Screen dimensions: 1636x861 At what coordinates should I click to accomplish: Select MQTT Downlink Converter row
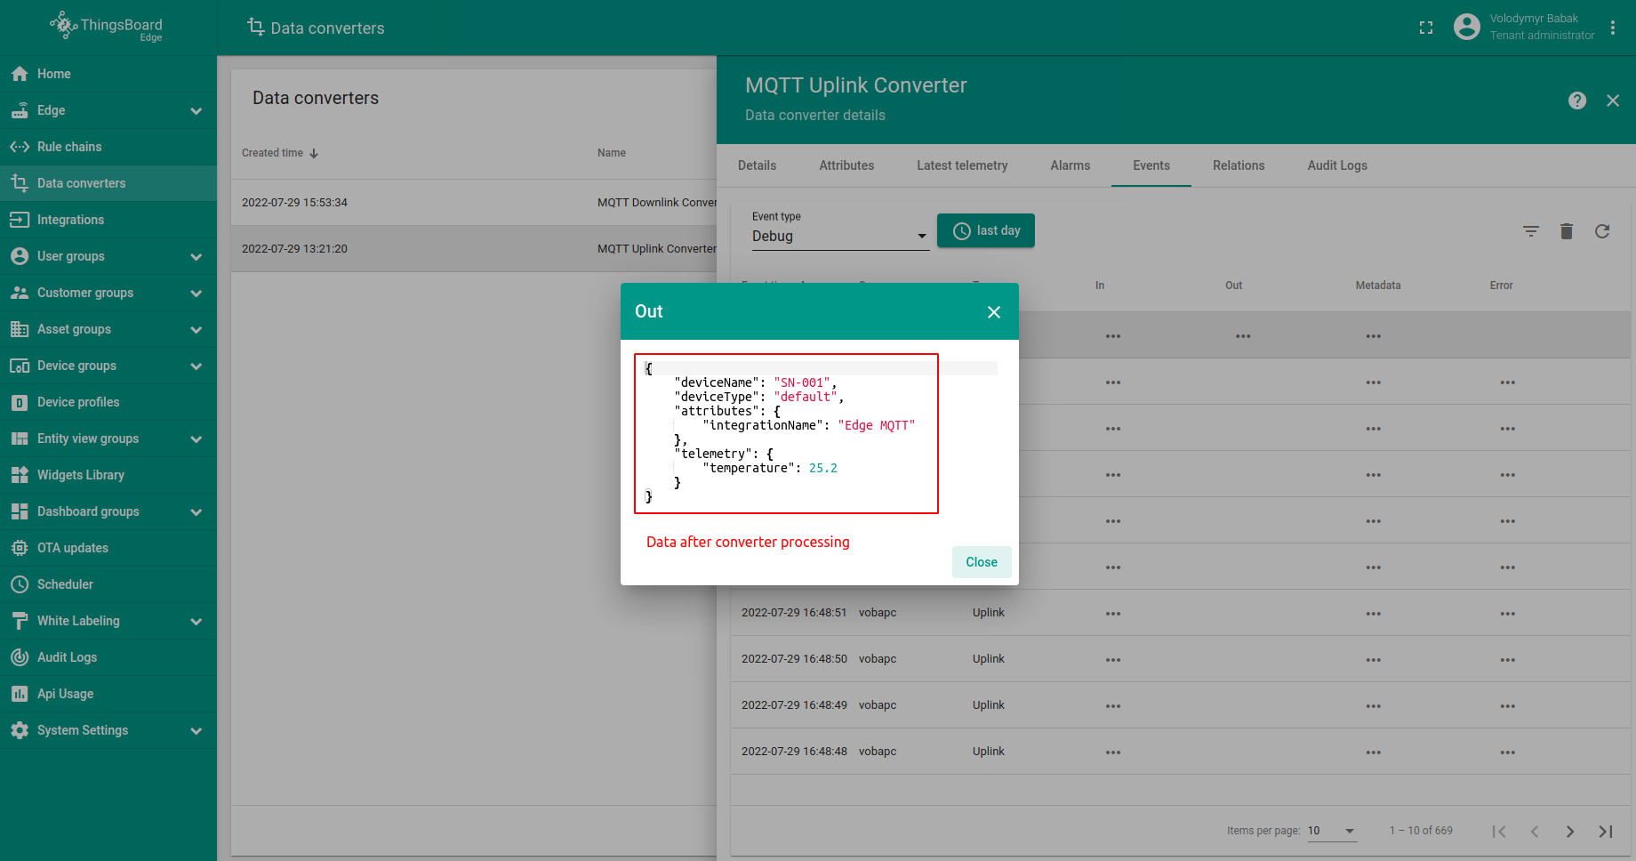point(474,203)
